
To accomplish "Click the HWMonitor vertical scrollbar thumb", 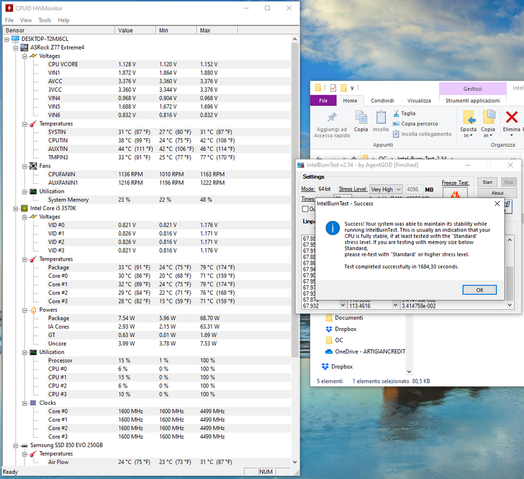I will point(295,201).
